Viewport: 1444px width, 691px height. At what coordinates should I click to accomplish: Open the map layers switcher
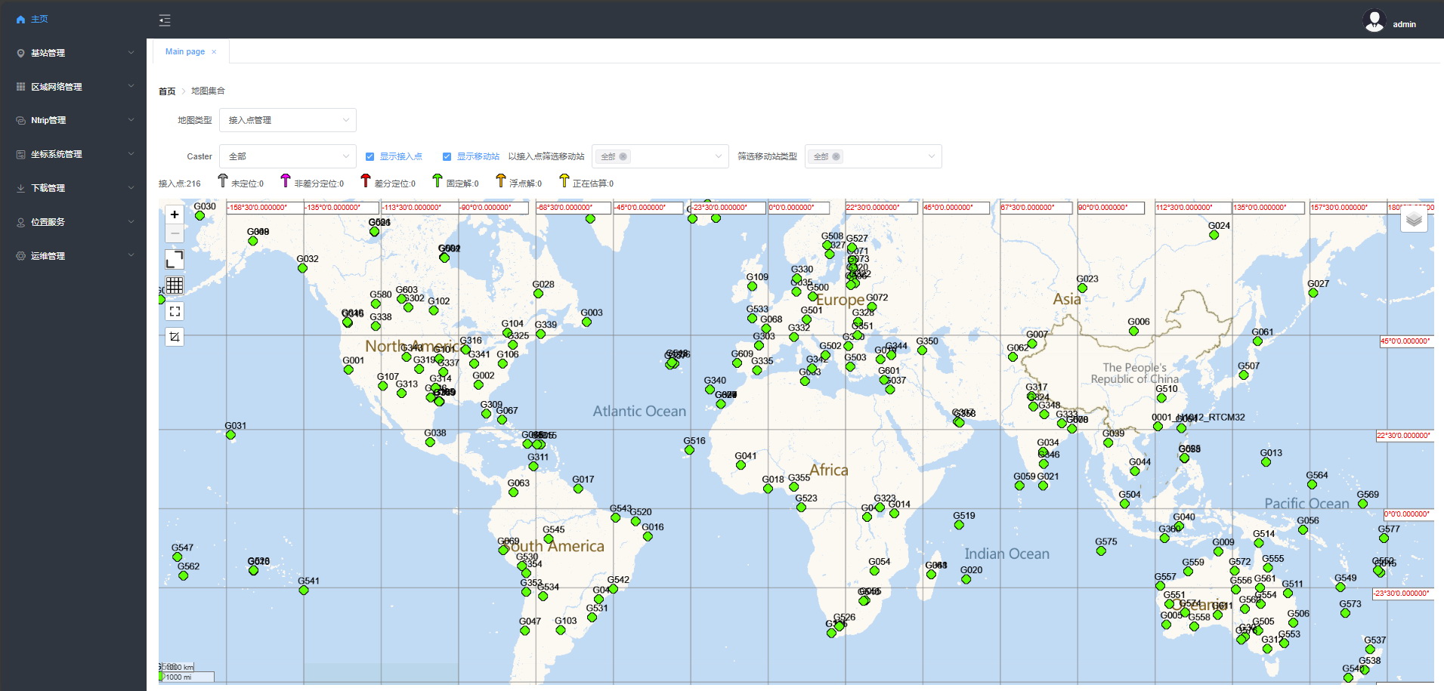coord(1414,220)
